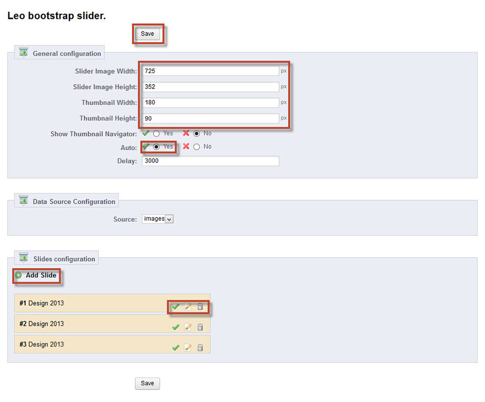Click green check icon beside Show Thumbnail Navigator Yes
Screen dimensions: 485x402
[x=145, y=133]
